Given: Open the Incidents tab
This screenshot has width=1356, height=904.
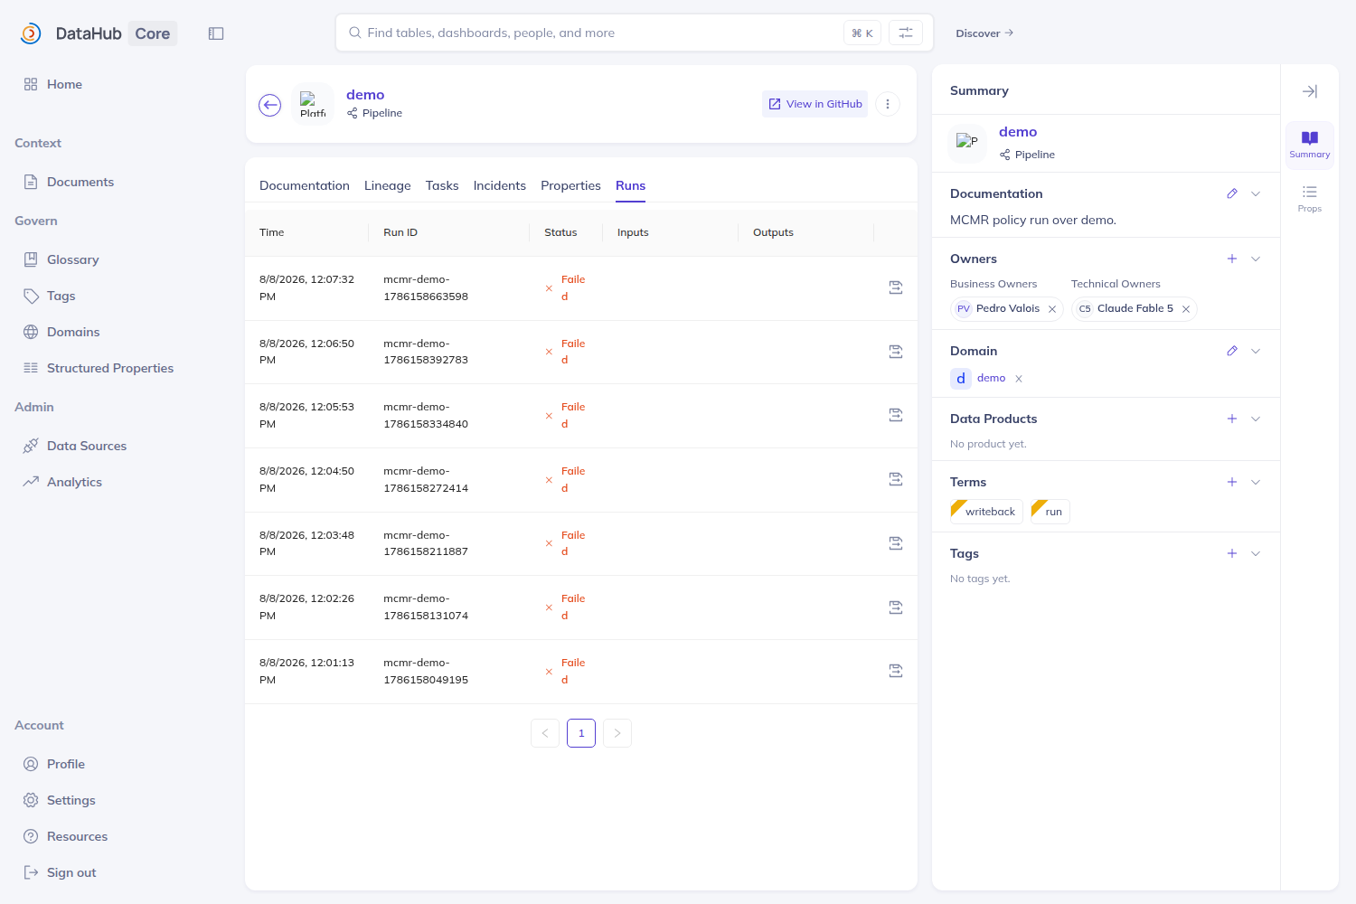Looking at the screenshot, I should pos(500,185).
